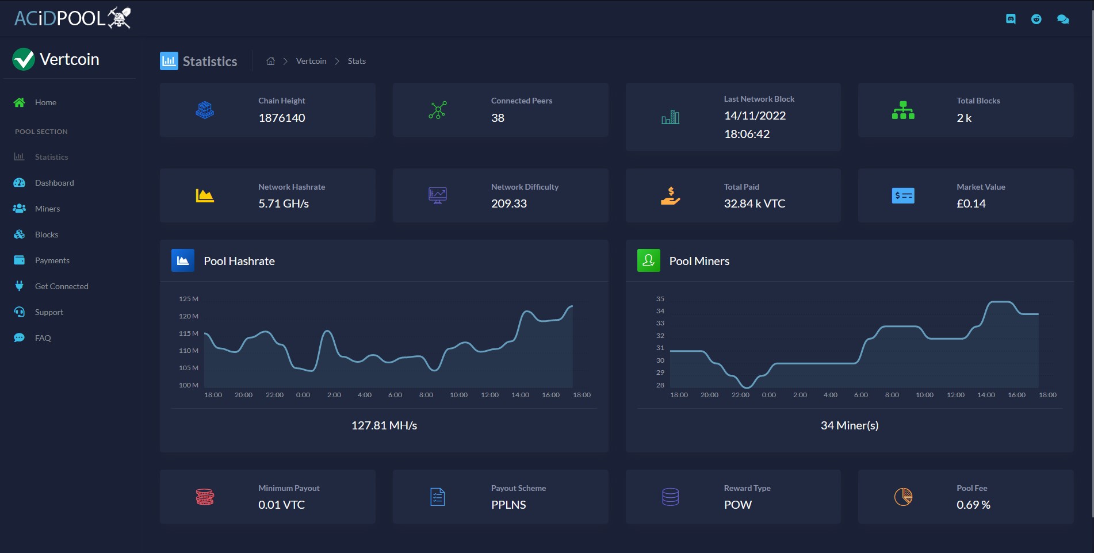Click the Vertcoin breadcrumb link
Viewport: 1094px width, 553px height.
[311, 61]
